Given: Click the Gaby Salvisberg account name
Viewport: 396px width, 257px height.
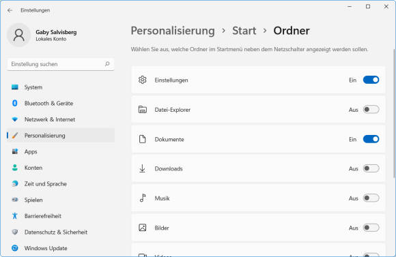Looking at the screenshot, I should (x=56, y=32).
